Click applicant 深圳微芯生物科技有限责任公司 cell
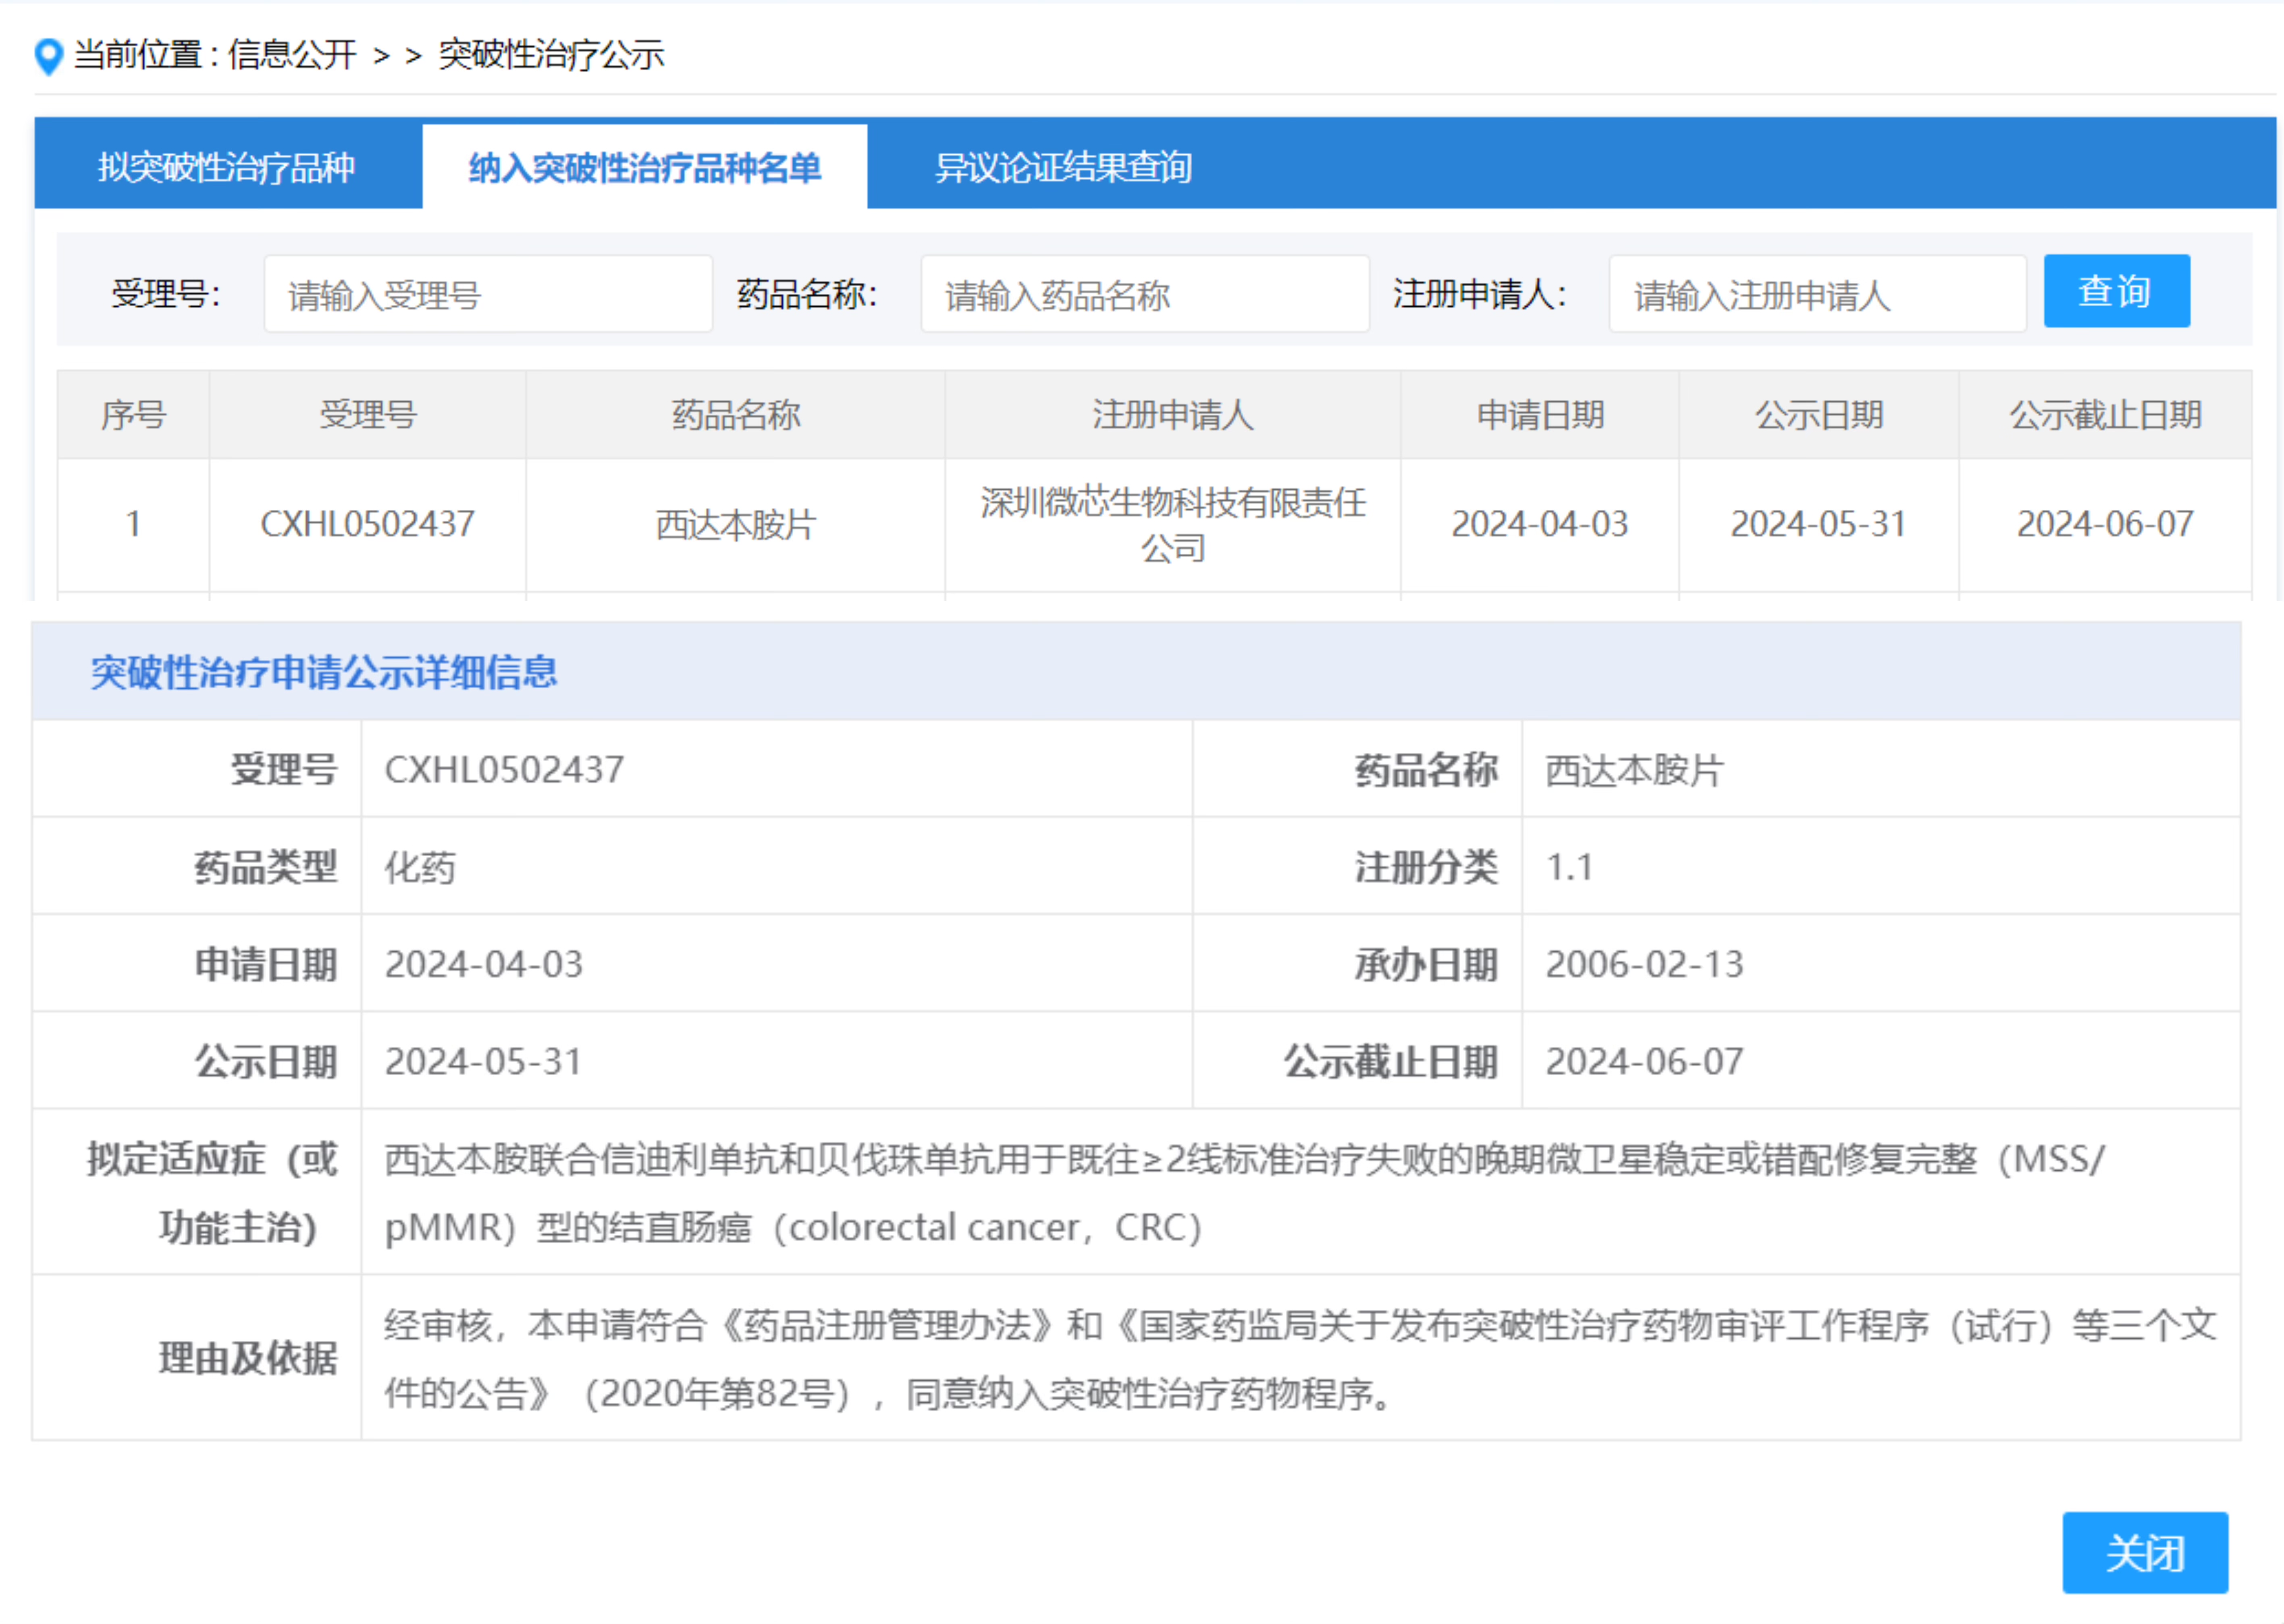 [x=1172, y=524]
